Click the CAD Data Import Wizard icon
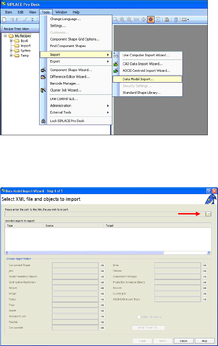 coord(116,64)
